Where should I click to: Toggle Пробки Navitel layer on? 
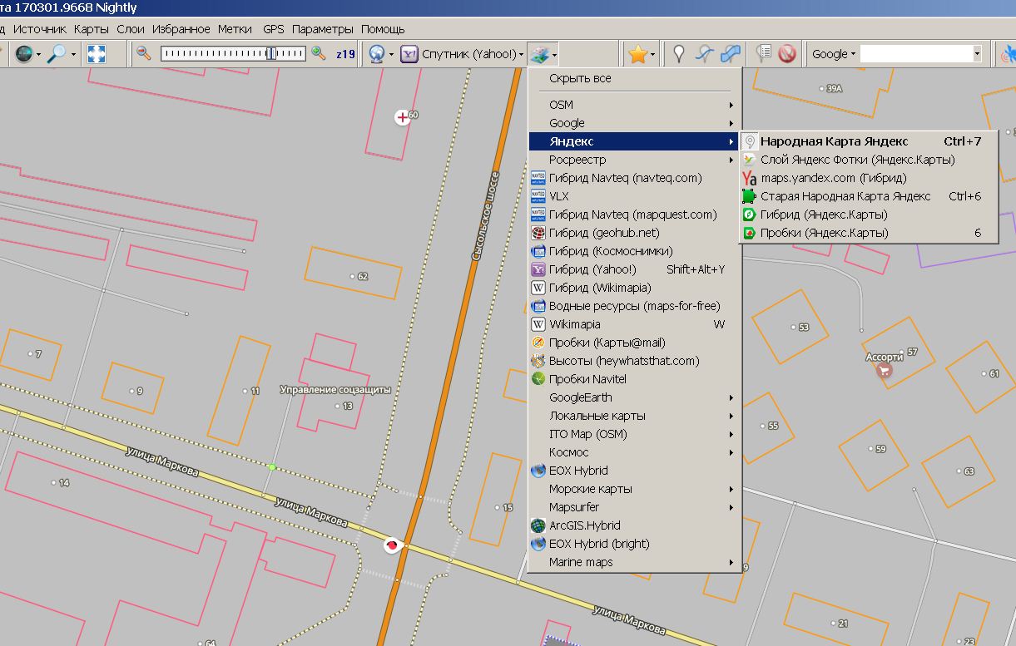pos(587,379)
